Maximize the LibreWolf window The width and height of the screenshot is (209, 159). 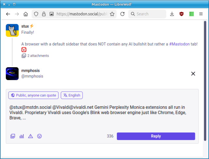(x=14, y=4)
